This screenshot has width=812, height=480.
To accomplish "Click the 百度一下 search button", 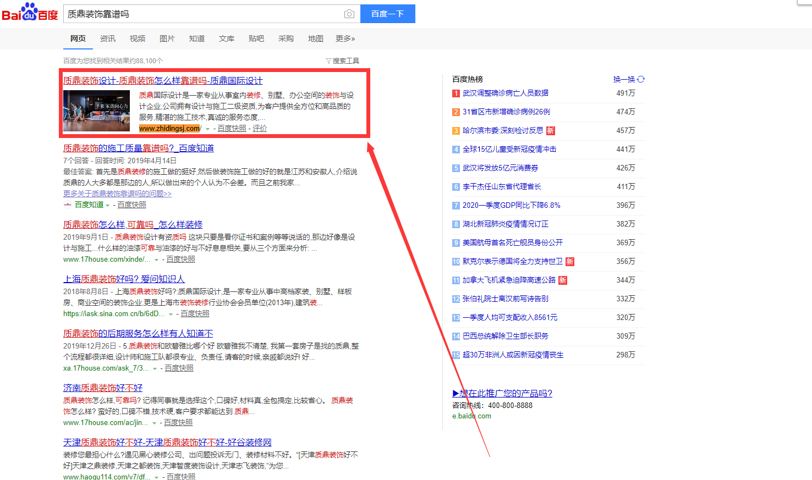I will click(388, 14).
